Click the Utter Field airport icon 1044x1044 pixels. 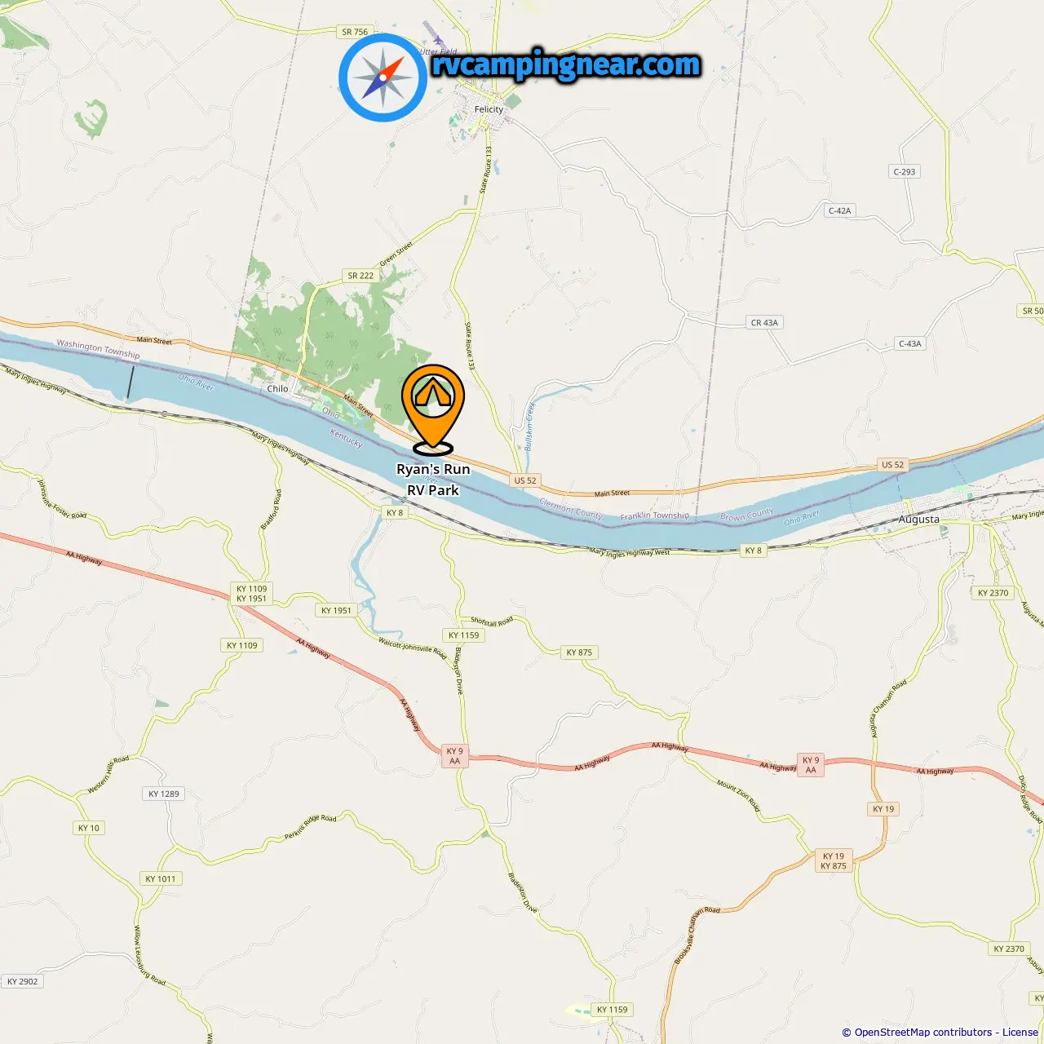point(439,40)
